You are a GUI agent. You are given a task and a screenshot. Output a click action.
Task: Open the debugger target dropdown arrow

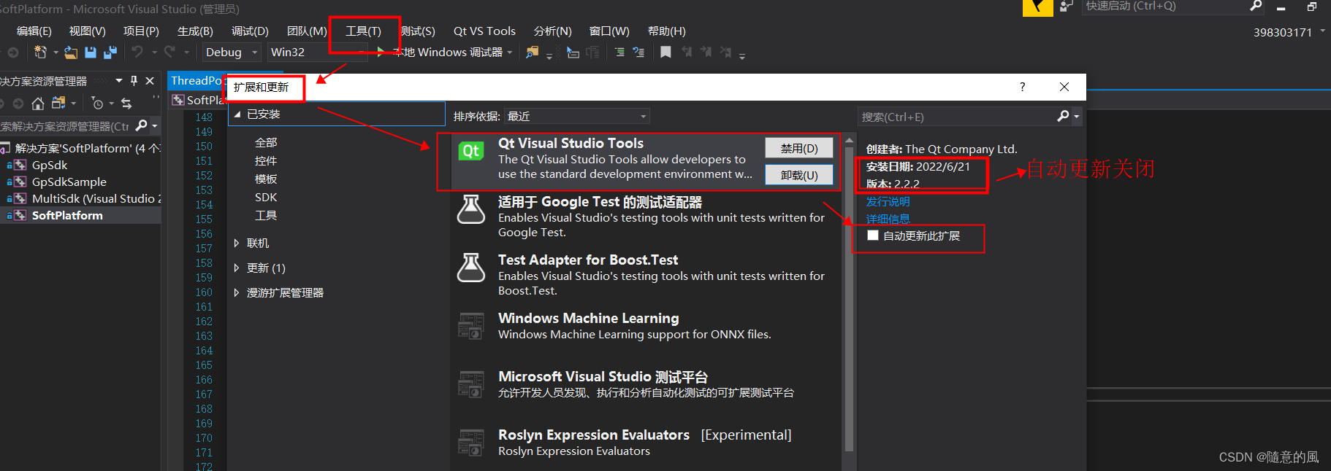click(x=509, y=52)
